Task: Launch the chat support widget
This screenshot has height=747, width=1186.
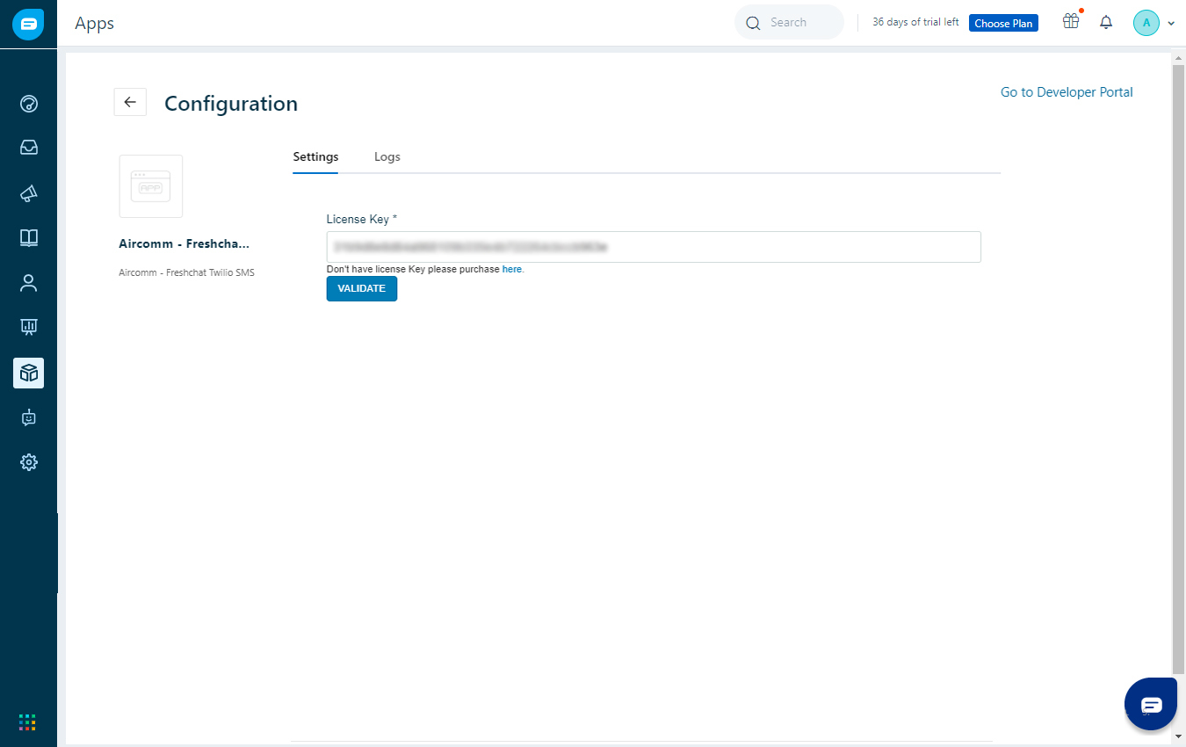Action: [1151, 704]
